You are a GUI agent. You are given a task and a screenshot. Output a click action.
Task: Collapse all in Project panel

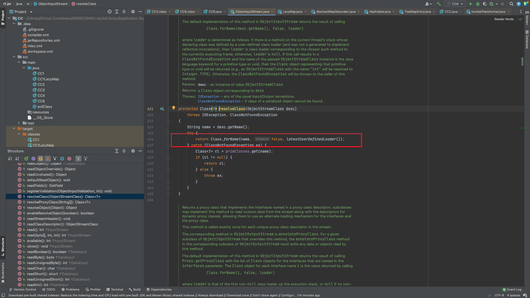click(124, 12)
